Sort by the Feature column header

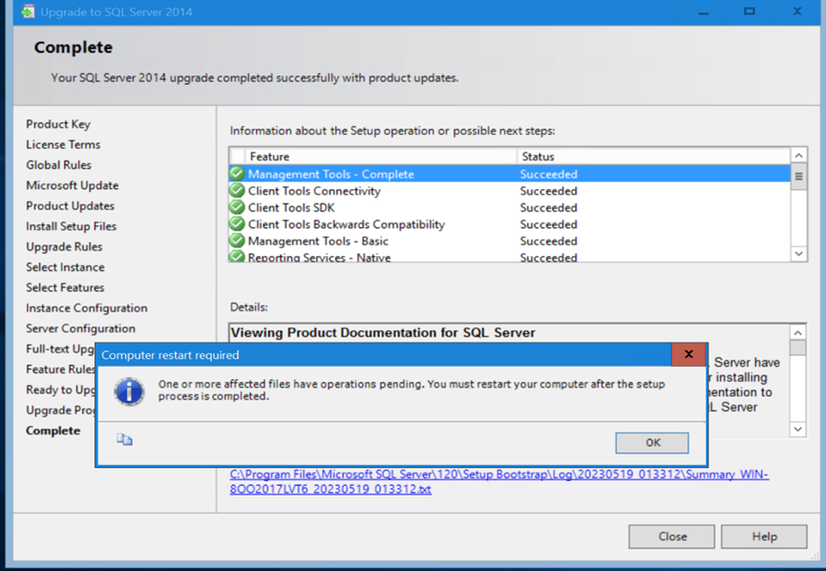(x=380, y=157)
